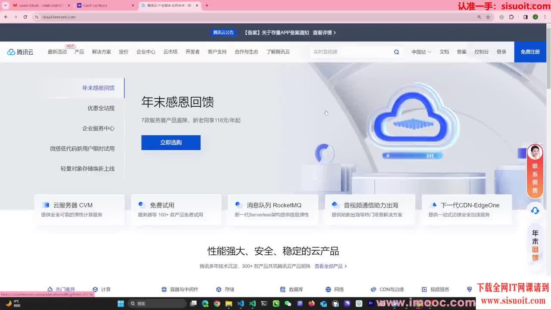Click the 立即选购 button

171,143
